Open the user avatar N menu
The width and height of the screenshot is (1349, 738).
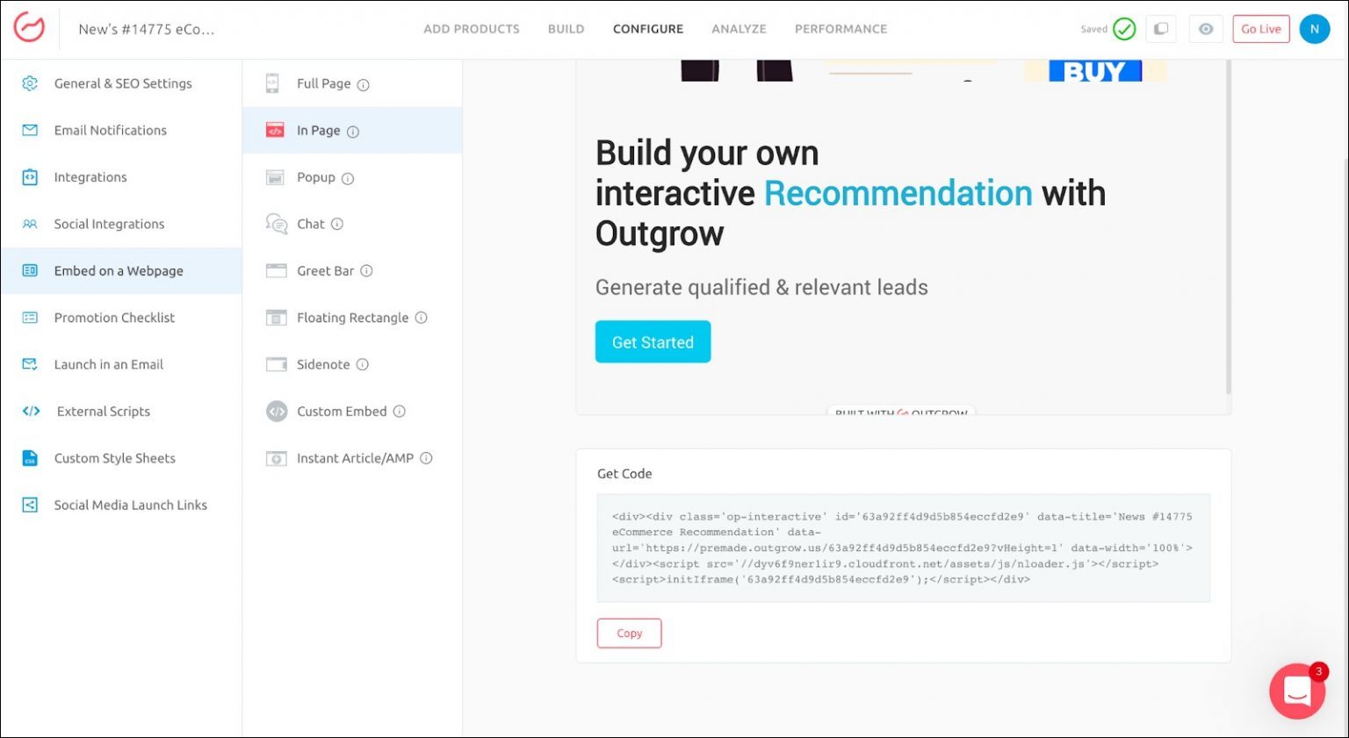(x=1314, y=29)
